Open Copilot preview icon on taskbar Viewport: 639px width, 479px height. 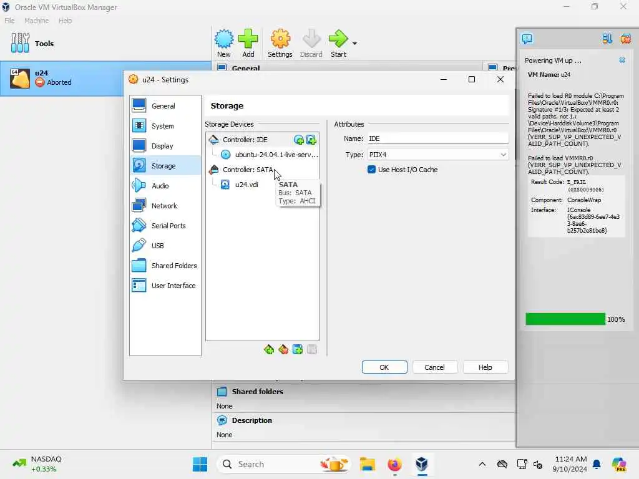click(619, 464)
